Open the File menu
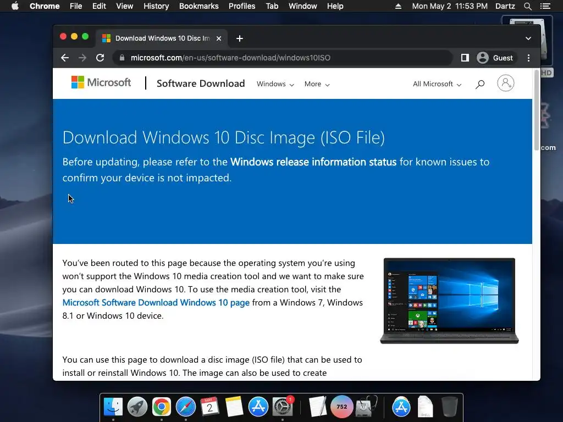Screen dimensions: 563x422 click(76, 6)
